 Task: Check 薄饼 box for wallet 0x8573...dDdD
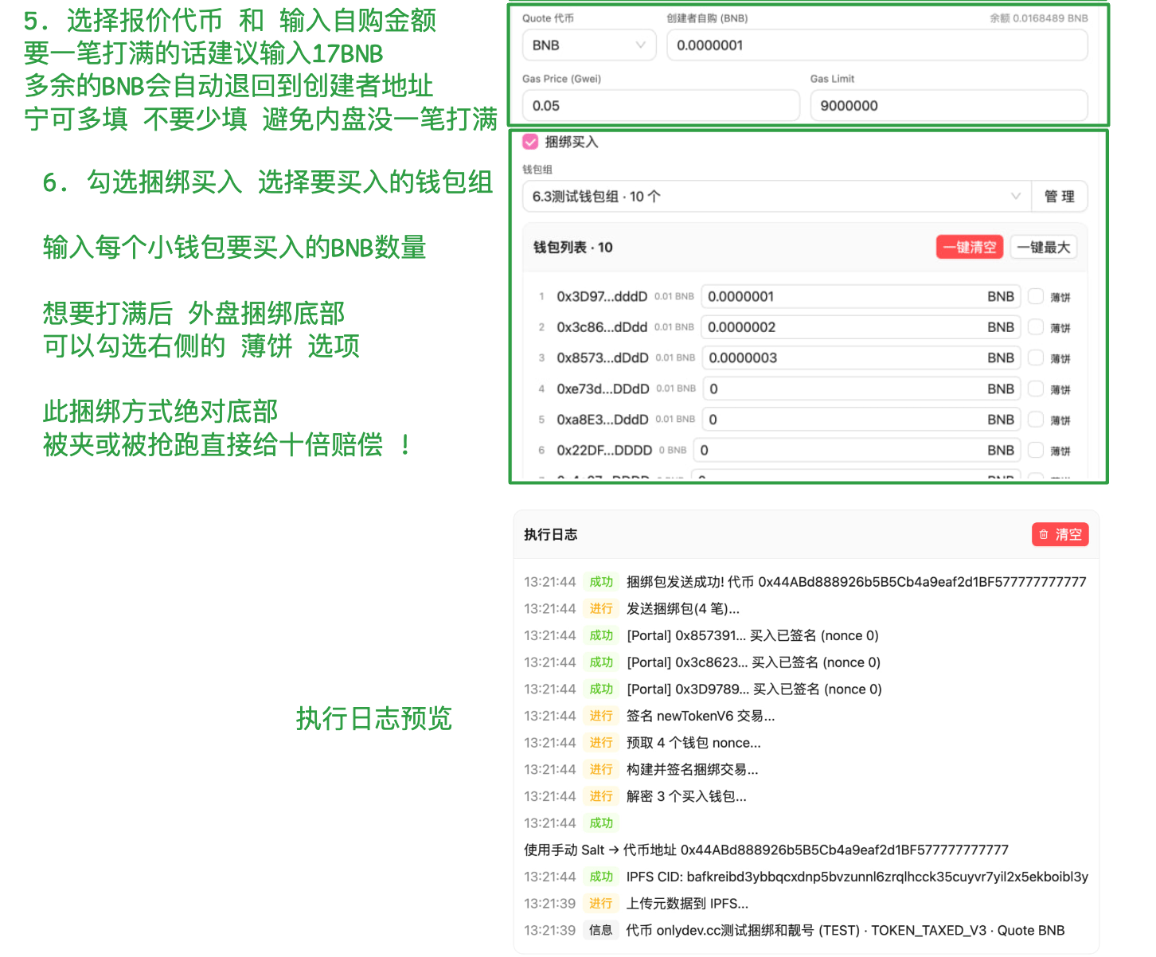click(x=1036, y=358)
